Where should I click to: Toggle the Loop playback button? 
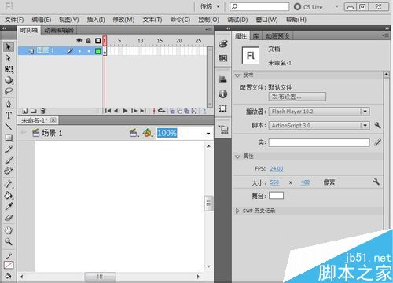point(162,111)
